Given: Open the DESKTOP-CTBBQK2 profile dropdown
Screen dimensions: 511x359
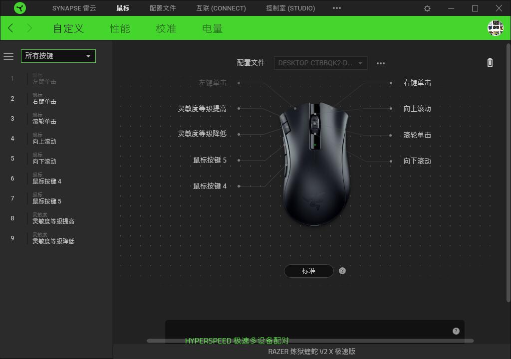Looking at the screenshot, I should click(320, 63).
